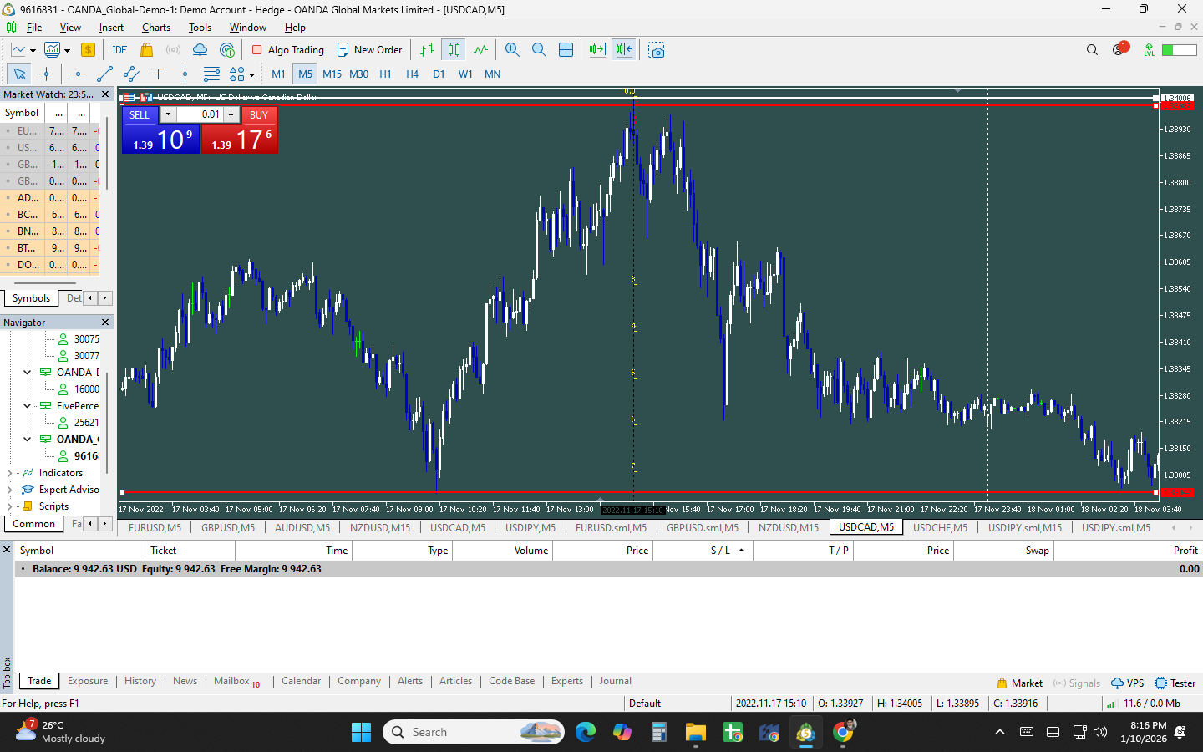Open the volume dropdown beside SELL
Screen dimensions: 1203x752
[x=168, y=114]
